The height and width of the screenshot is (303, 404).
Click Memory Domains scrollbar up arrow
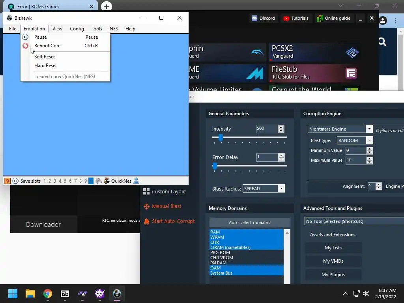pyautogui.click(x=287, y=233)
